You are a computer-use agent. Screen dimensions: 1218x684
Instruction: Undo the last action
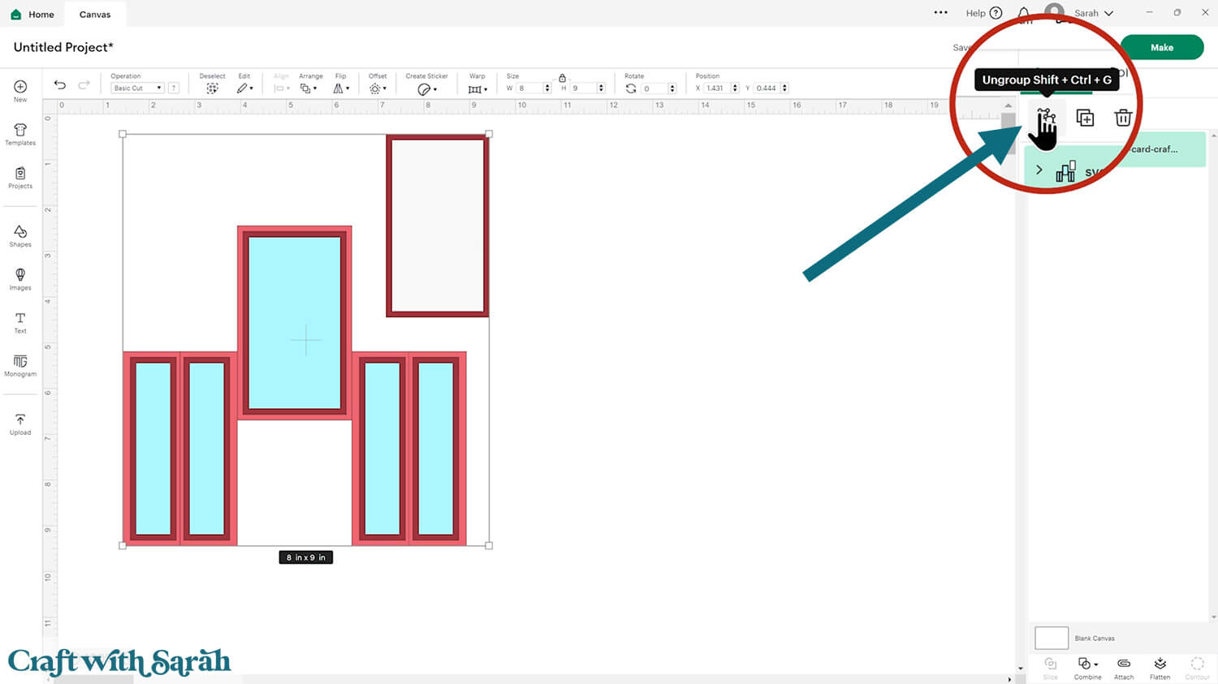(x=60, y=85)
